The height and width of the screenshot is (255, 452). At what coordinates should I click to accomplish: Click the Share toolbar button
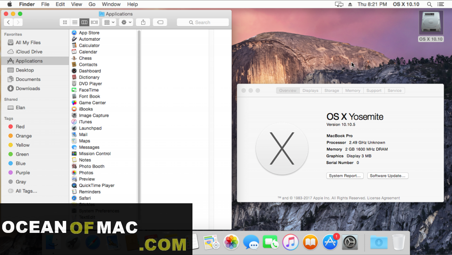click(x=143, y=22)
